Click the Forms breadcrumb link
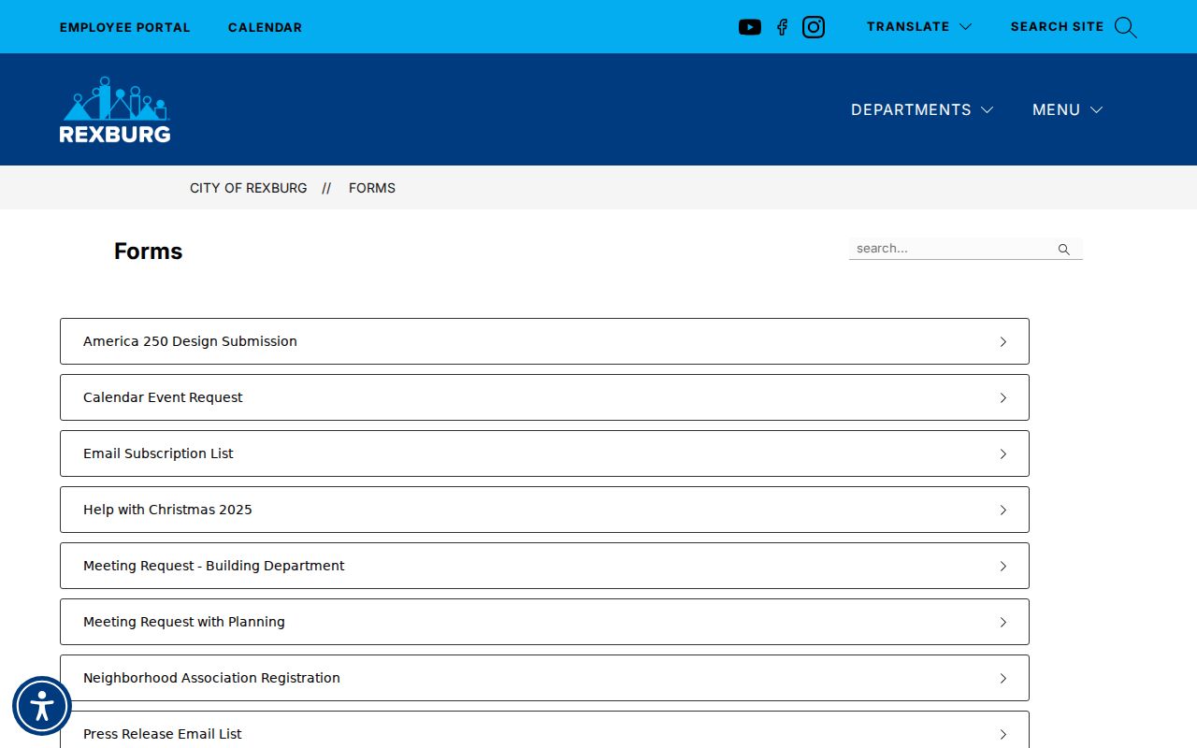Viewport: 1197px width, 748px height. [x=372, y=188]
